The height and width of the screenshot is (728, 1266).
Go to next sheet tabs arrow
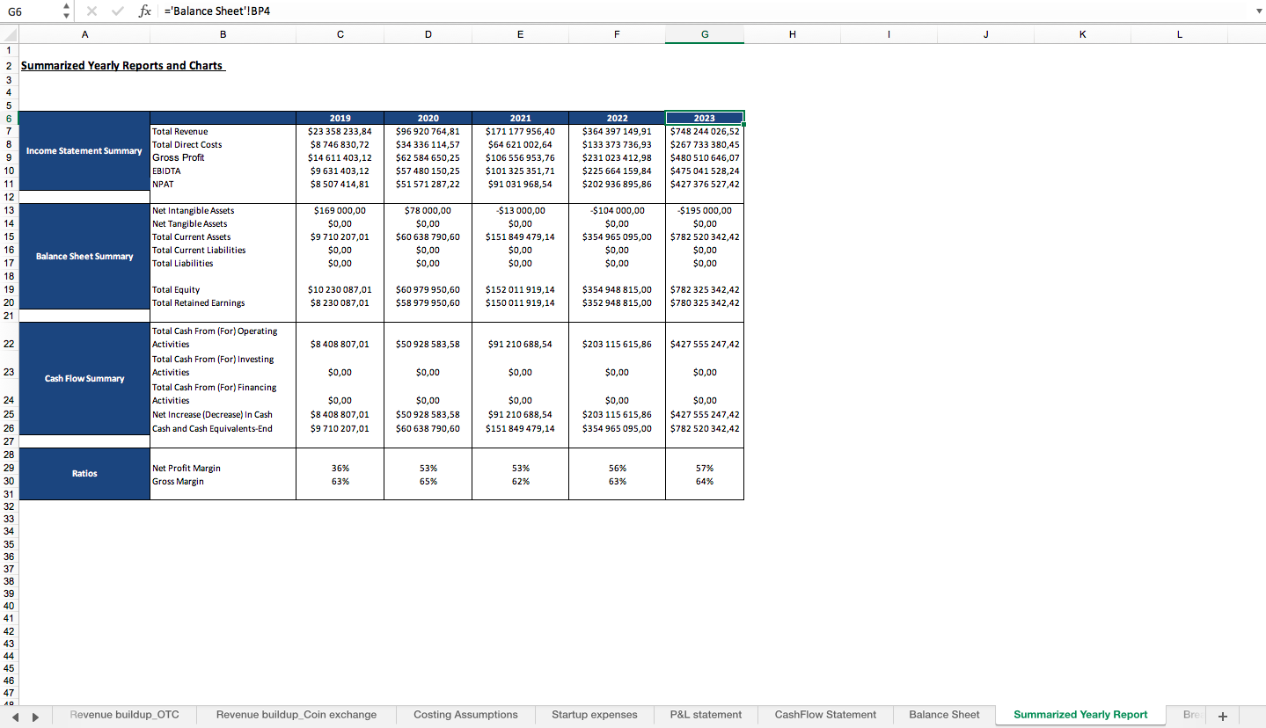[x=35, y=716]
